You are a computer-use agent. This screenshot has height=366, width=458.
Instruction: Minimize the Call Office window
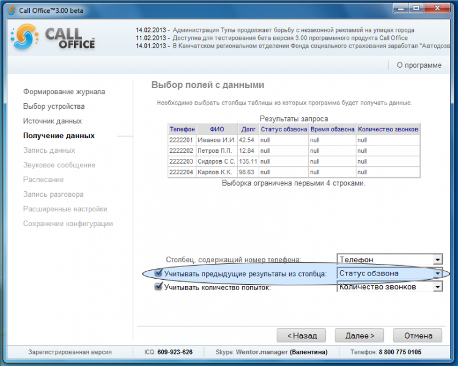(401, 9)
